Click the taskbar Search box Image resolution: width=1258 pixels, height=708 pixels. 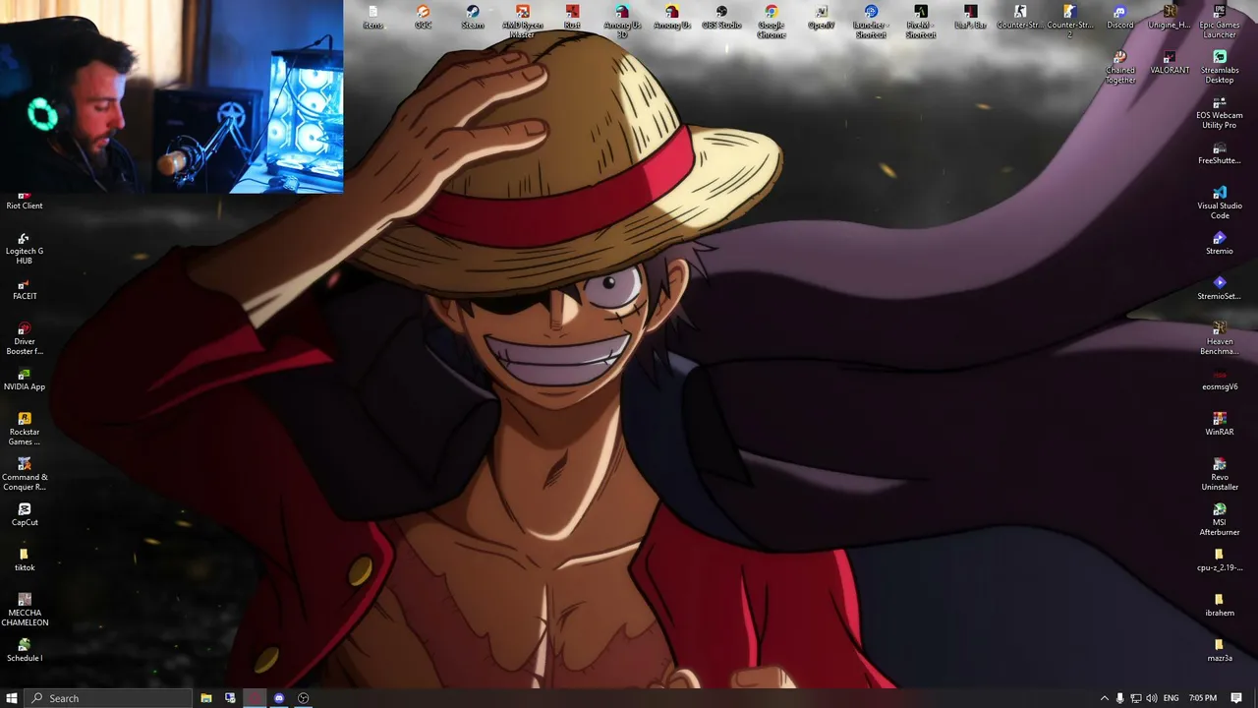(x=108, y=698)
